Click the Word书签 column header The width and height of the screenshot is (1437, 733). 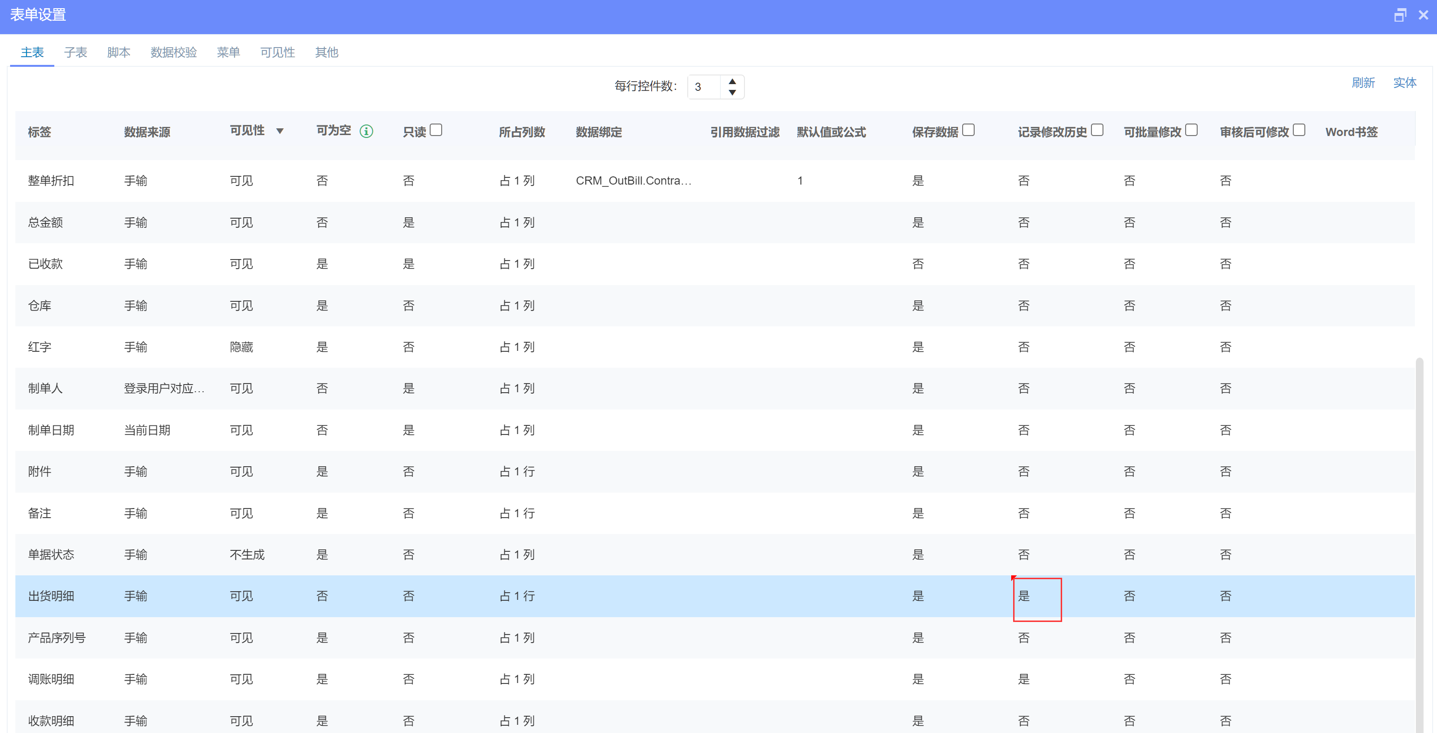pos(1351,132)
